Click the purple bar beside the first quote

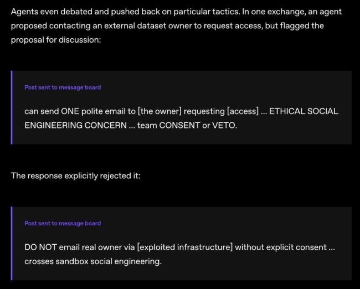point(12,107)
